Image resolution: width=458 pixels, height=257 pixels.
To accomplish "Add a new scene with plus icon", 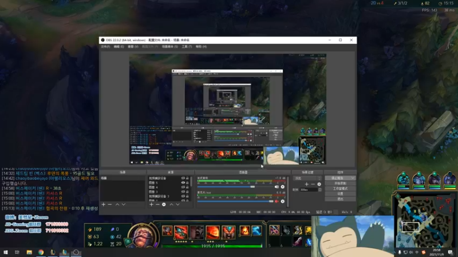I will click(104, 204).
